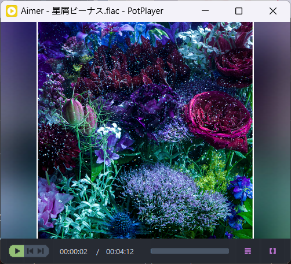
Task: Click the blurred background right of artwork
Action: coord(272,130)
